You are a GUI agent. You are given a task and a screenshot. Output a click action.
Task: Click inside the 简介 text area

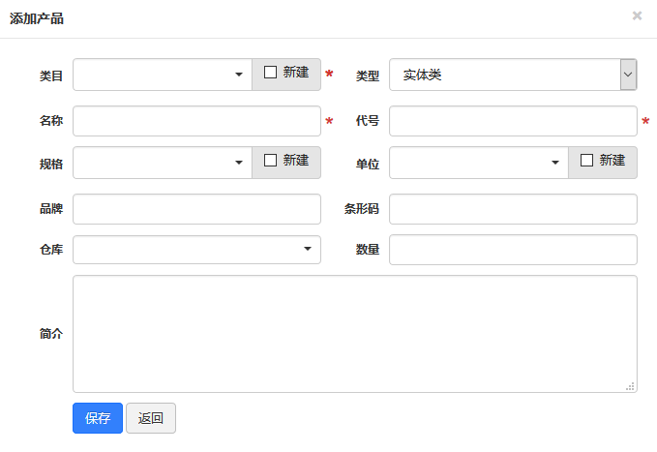pos(354,333)
